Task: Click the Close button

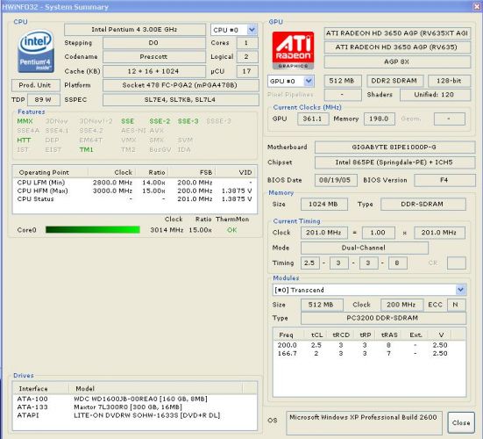Action: click(461, 422)
